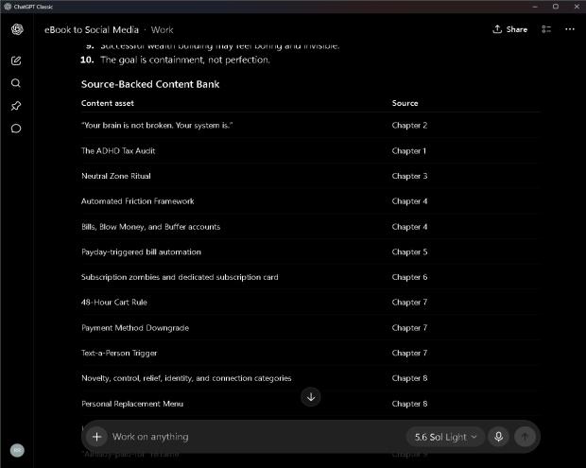Click the ChatGPT logo in sidebar
This screenshot has height=468, width=586.
pyautogui.click(x=17, y=29)
